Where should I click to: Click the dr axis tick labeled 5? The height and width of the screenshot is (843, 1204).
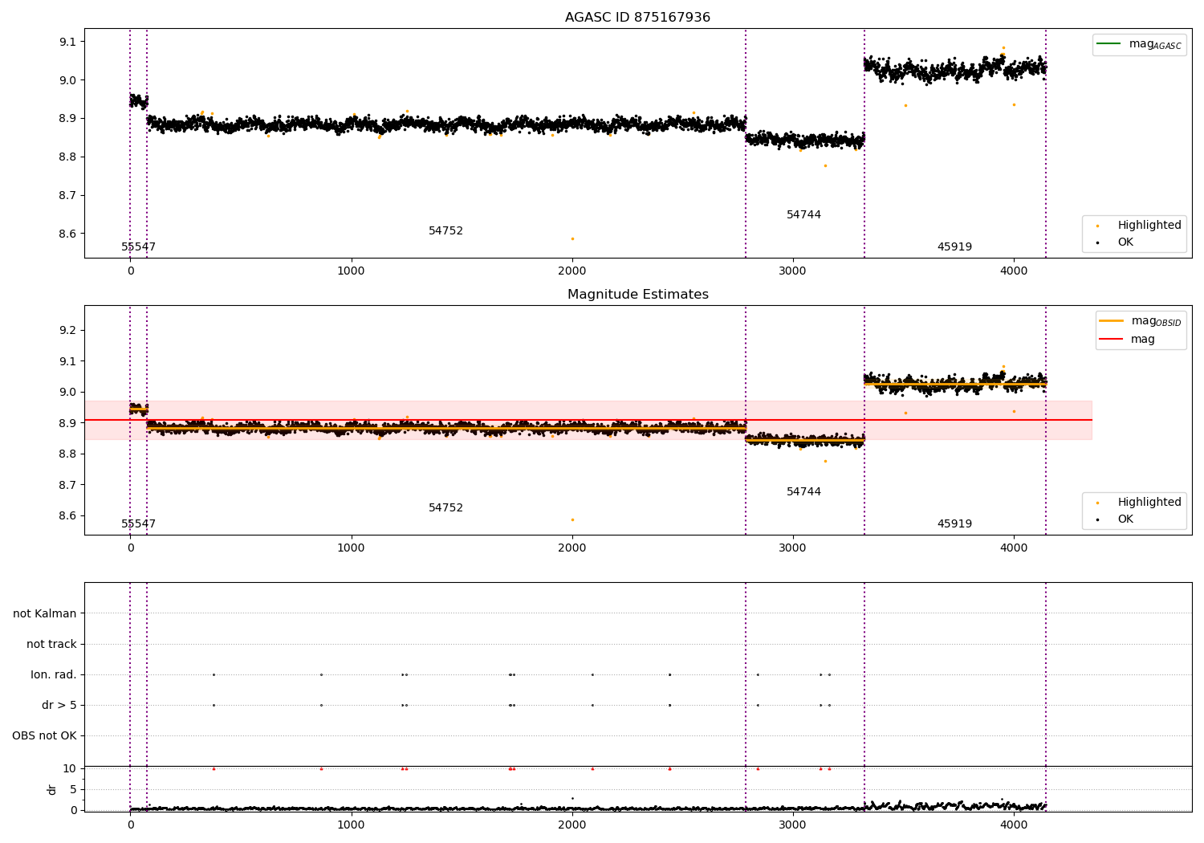click(x=73, y=789)
